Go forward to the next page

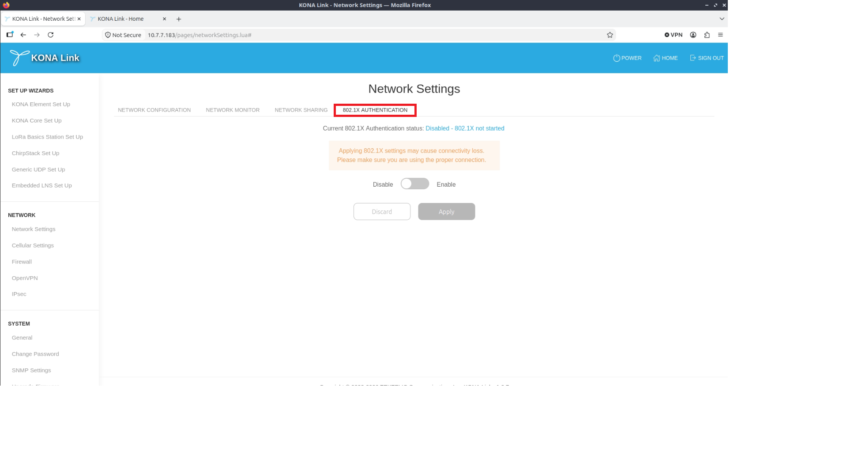[37, 35]
